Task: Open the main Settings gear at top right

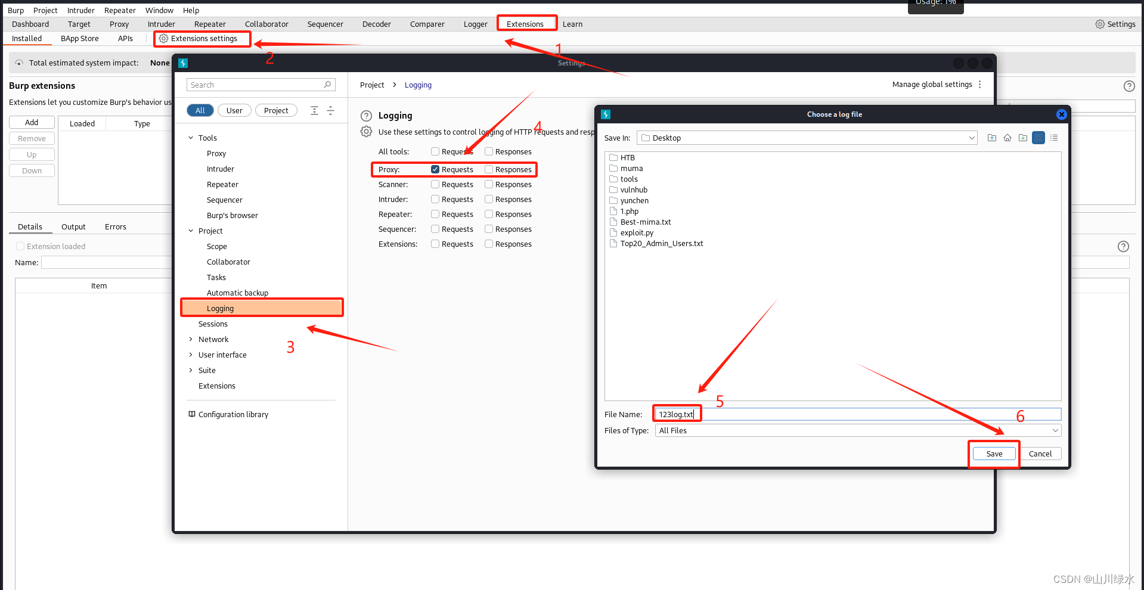Action: (x=1100, y=24)
